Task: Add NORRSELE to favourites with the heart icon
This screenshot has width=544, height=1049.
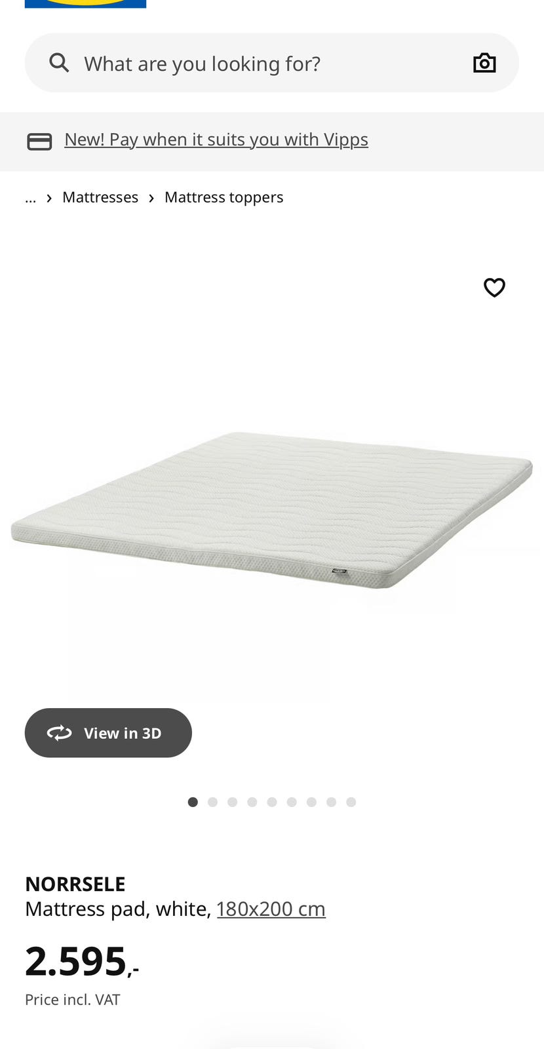Action: tap(494, 287)
